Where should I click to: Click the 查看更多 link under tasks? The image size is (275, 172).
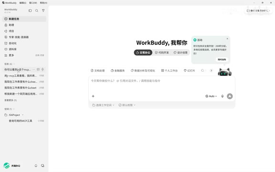tap(11, 100)
